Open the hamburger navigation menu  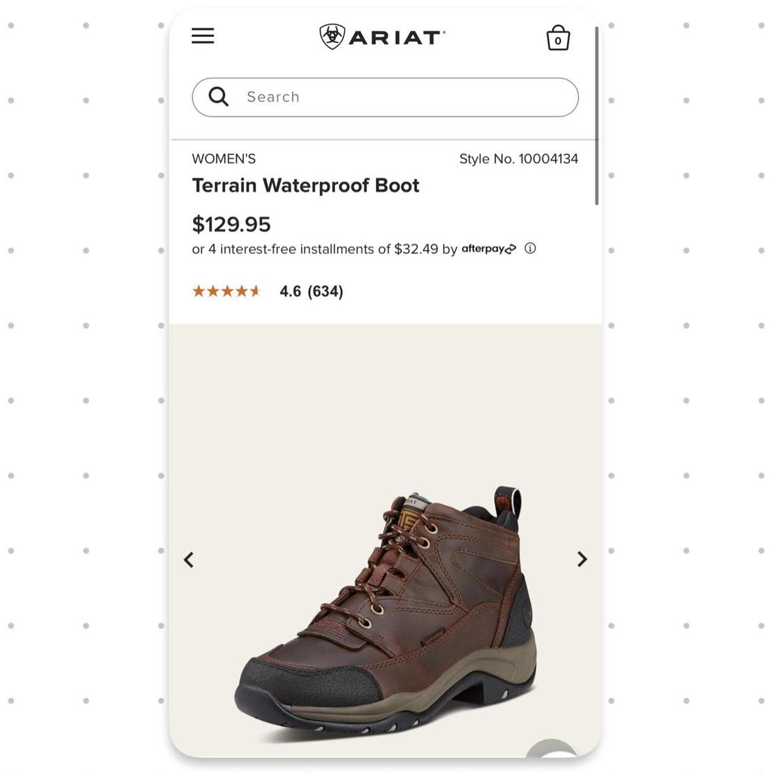click(203, 36)
